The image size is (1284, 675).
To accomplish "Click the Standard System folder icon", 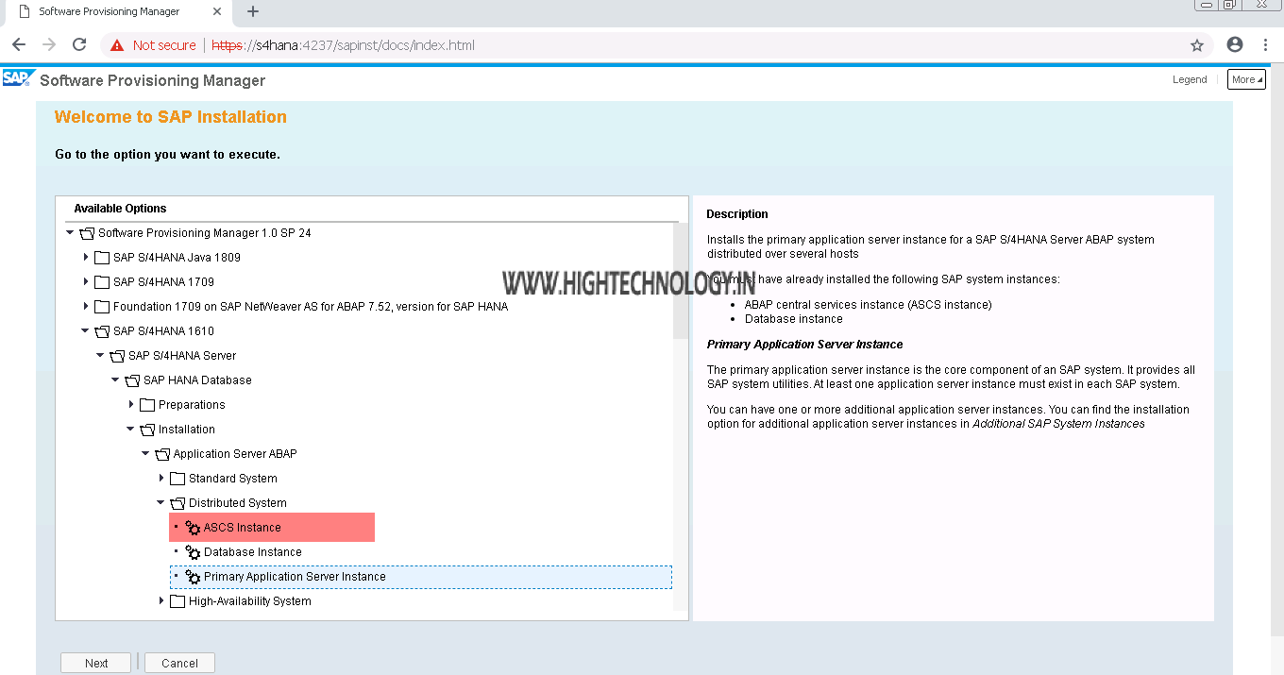I will [177, 479].
